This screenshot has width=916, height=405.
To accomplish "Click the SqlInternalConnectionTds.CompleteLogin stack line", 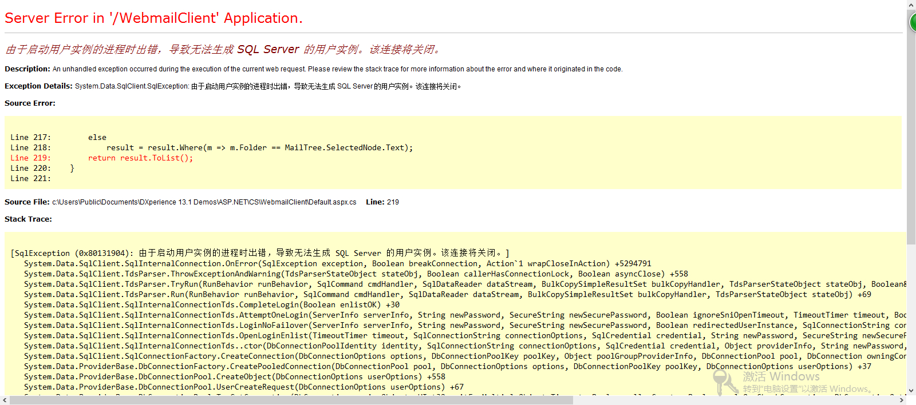I will [212, 305].
